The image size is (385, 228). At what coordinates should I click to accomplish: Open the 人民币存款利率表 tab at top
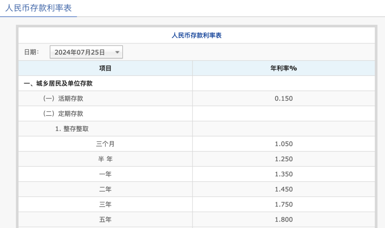click(38, 7)
